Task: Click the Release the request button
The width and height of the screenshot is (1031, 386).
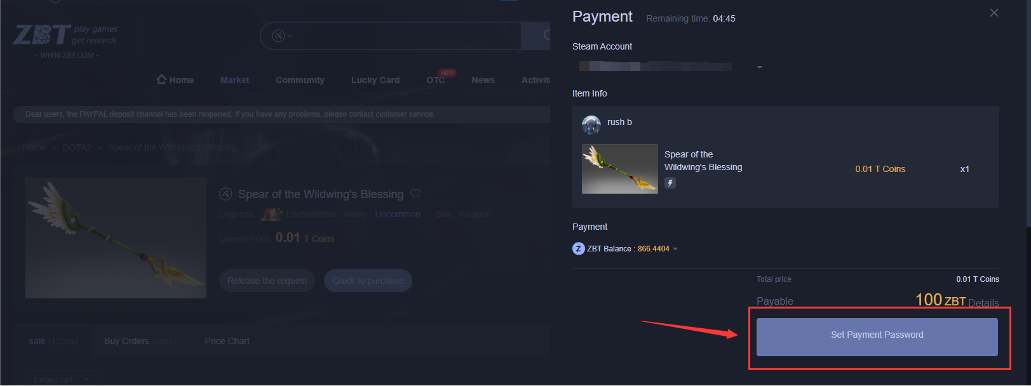Action: (267, 281)
